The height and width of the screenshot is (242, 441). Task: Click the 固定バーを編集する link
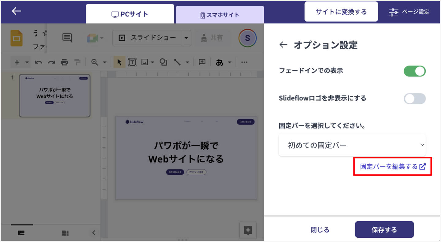[x=393, y=167]
